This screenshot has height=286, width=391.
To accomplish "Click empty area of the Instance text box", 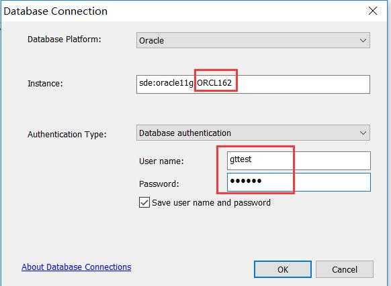I will click(303, 84).
